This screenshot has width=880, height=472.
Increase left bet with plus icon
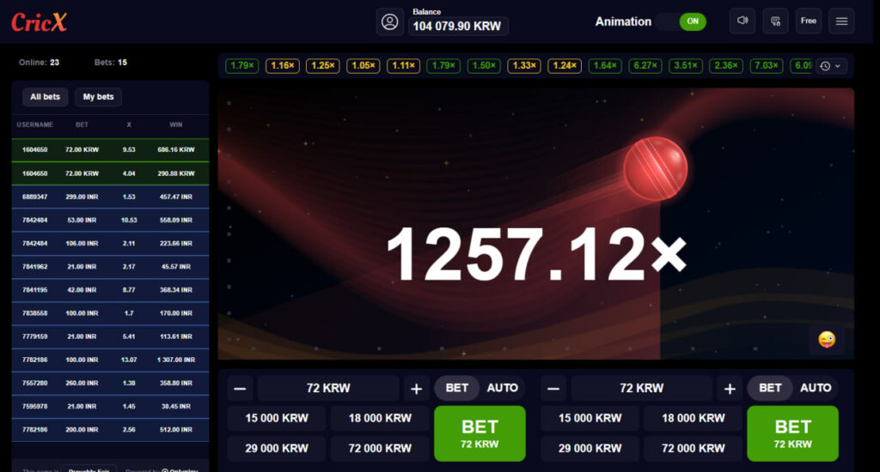tap(416, 389)
